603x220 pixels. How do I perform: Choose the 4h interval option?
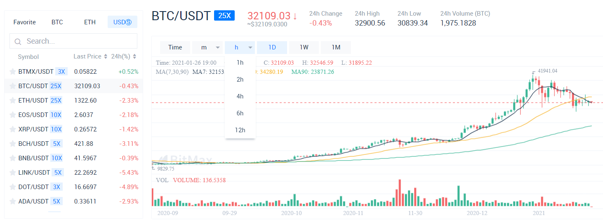240,96
